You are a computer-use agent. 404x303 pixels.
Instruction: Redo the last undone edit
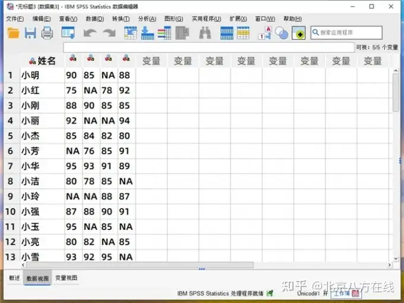[x=109, y=33]
